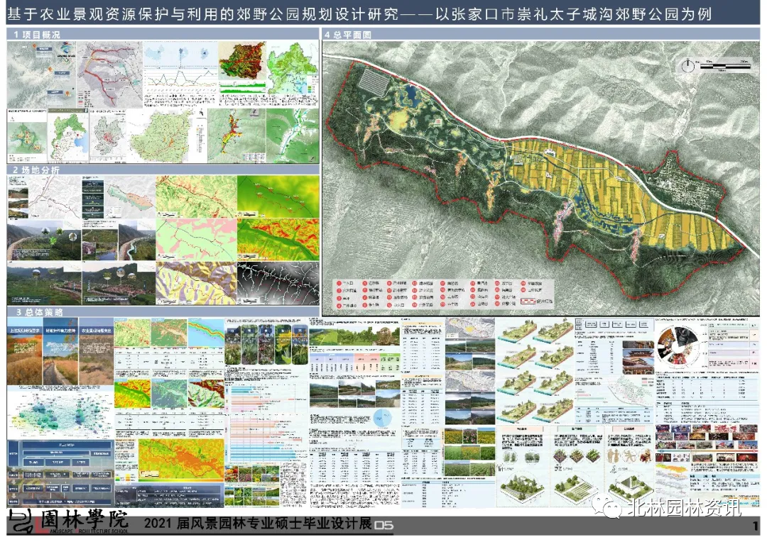The image size is (767, 542).
Task: Open the circular radial chart at the lower right
Action: pos(677,346)
